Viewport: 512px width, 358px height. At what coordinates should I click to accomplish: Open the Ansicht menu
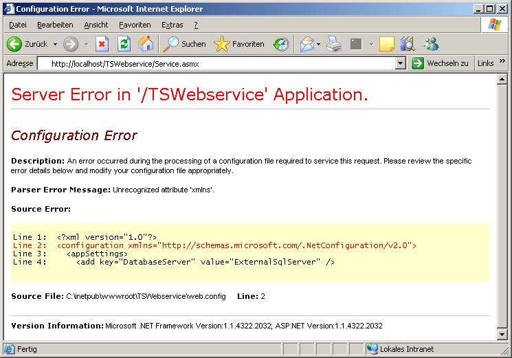click(96, 25)
